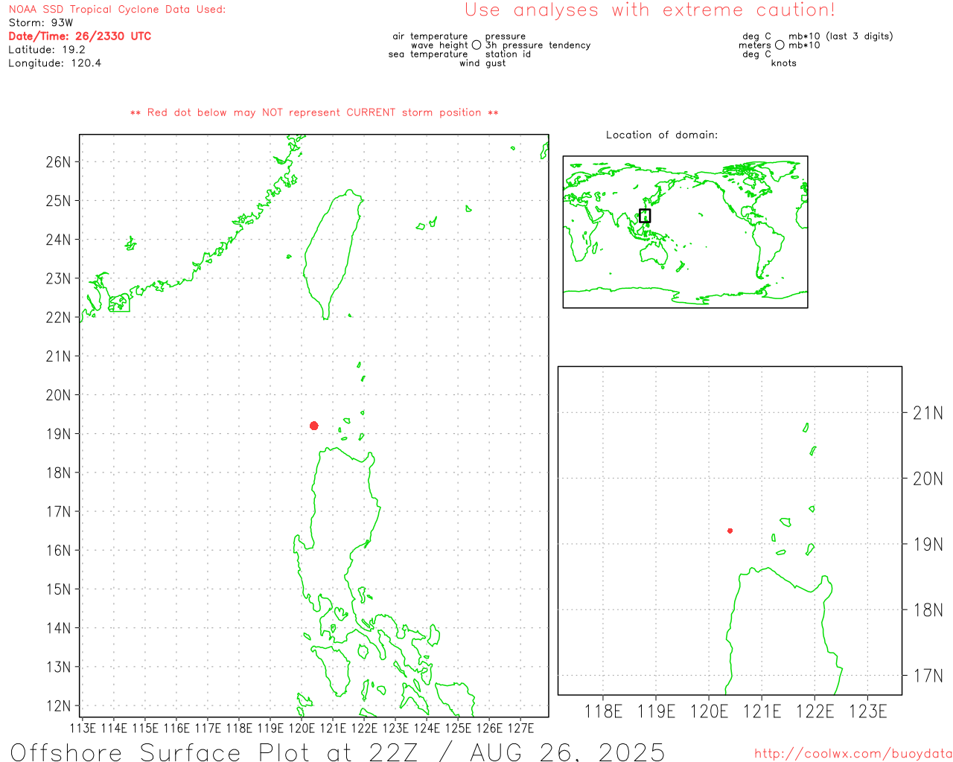Click the 21N label on the inset map

coord(928,413)
